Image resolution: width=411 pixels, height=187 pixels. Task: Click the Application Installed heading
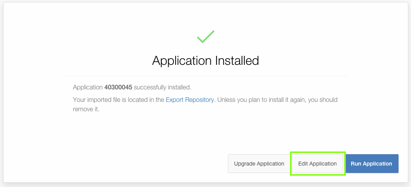point(205,61)
